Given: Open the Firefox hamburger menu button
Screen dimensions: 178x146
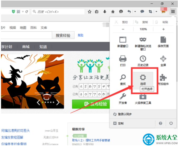Looking at the screenshot, I should (173, 12).
